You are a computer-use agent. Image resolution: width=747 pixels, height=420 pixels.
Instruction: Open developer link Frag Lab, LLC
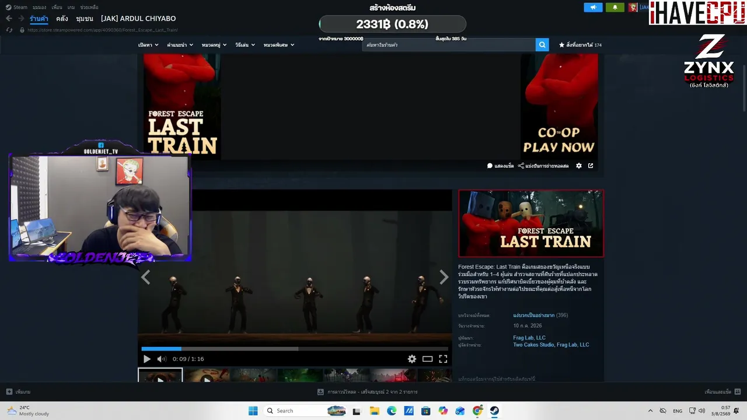point(529,338)
